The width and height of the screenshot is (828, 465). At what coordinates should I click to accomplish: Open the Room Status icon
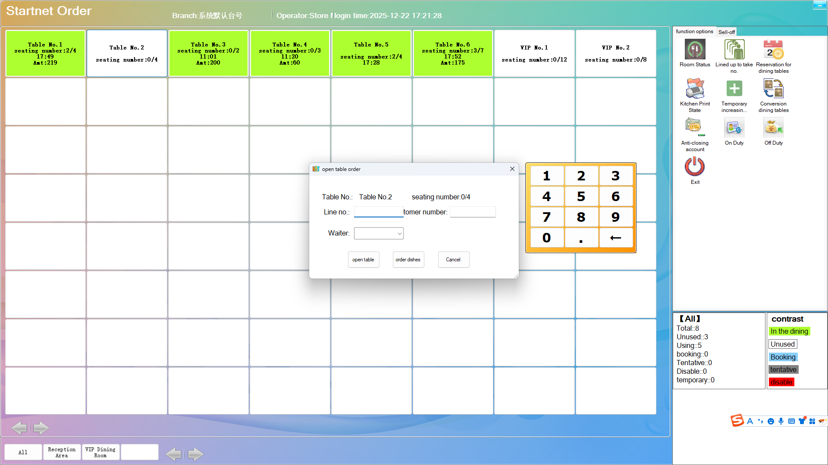[x=695, y=50]
